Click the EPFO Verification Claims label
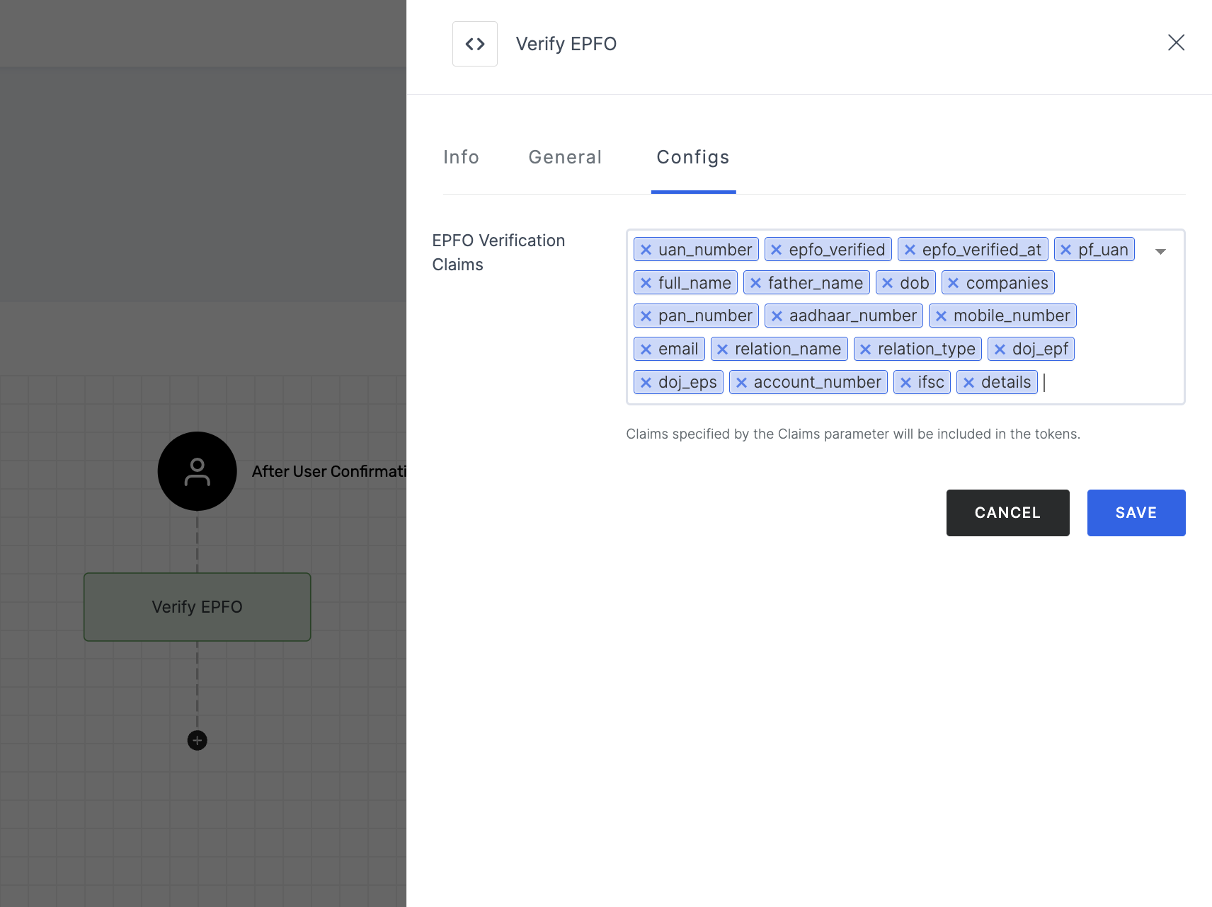 (498, 253)
